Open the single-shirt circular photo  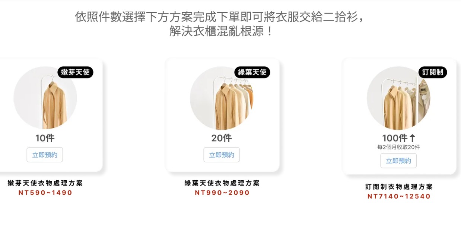coord(45,98)
